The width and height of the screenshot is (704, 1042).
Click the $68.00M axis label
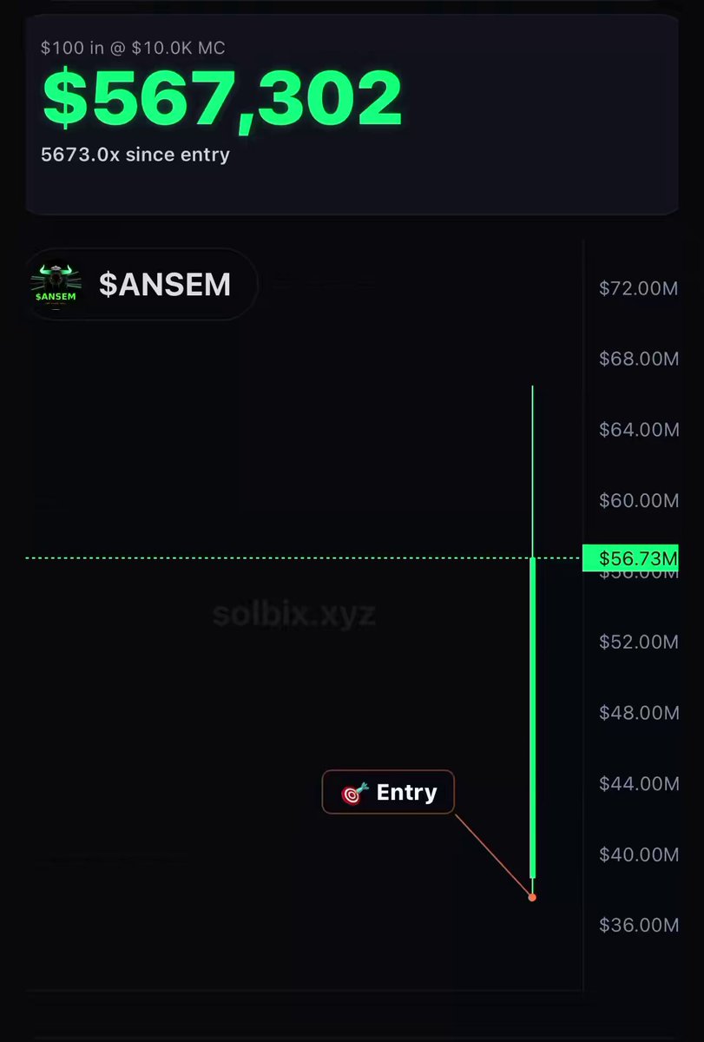(638, 359)
